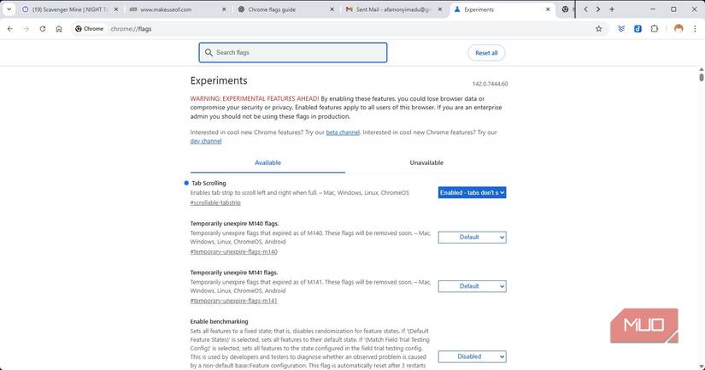Close the www.makeuseof.com tab

[x=224, y=9]
